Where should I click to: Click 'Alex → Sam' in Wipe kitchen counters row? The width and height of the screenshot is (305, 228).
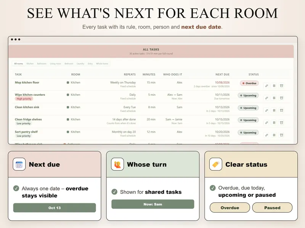click(x=175, y=95)
